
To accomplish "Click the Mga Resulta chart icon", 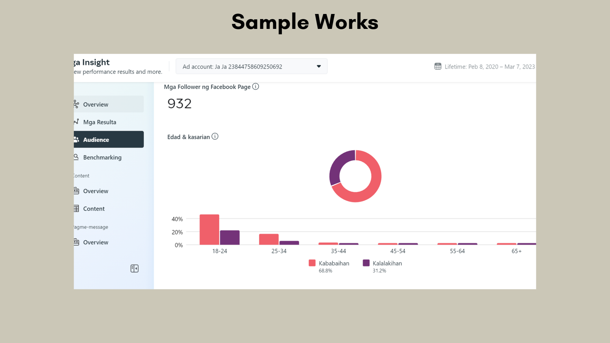I will click(76, 122).
